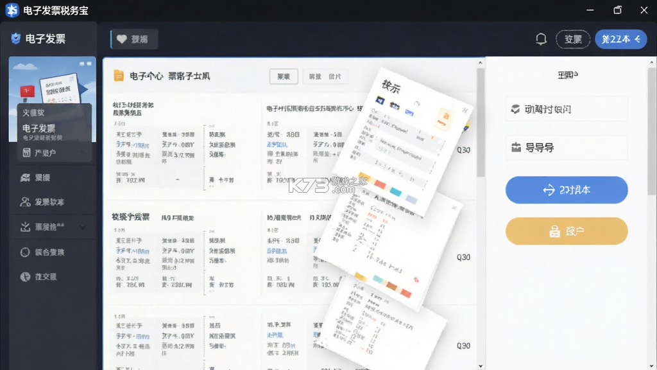Click the calculator icon in the sidebar card
This screenshot has width=657, height=370.
[26, 153]
